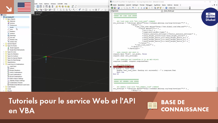Select Design Situations in navigator tree

point(15,70)
